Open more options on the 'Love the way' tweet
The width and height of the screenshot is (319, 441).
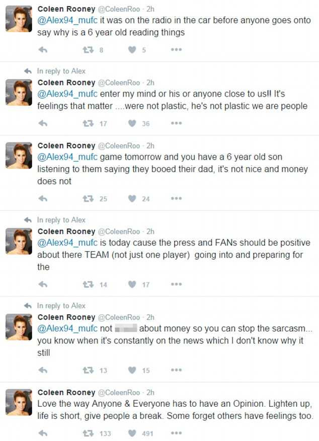176,433
